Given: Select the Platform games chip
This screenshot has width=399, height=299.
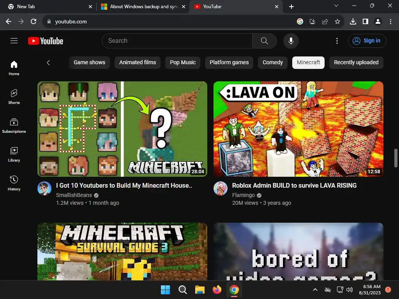Looking at the screenshot, I should click(x=229, y=63).
